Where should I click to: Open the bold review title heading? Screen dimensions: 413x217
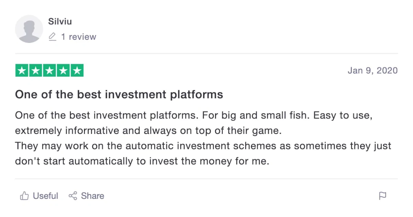(119, 94)
